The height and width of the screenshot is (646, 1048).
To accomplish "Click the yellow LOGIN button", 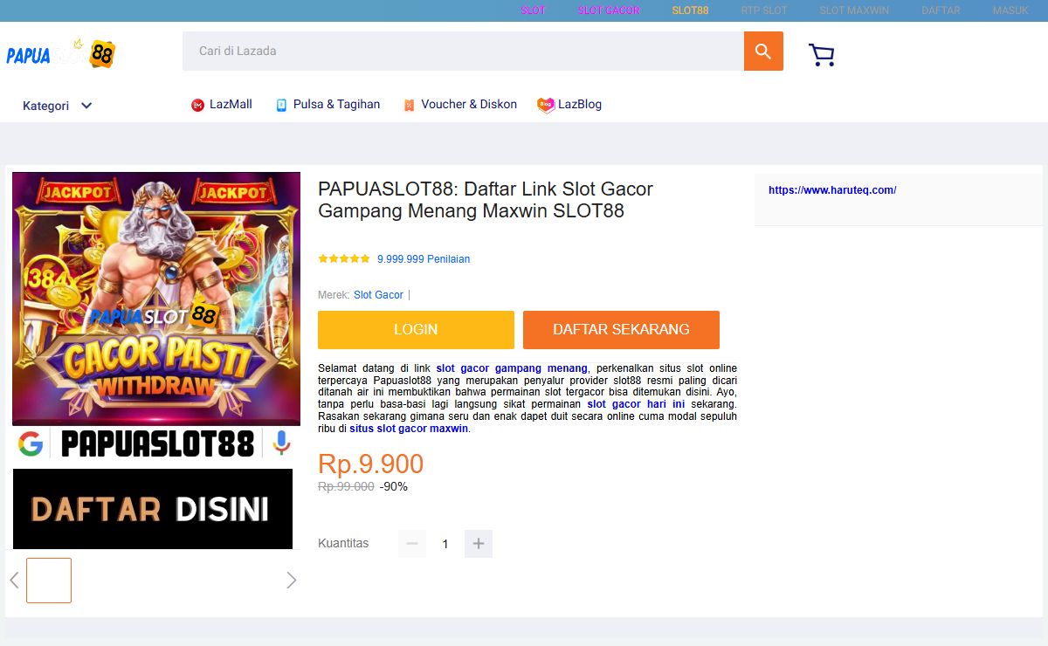I will 416,330.
